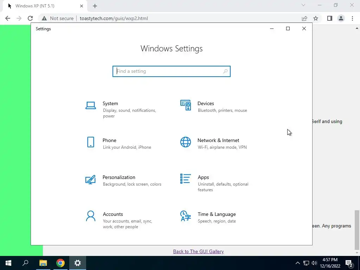
Task: Open File Explorer from the taskbar
Action: tap(43, 263)
